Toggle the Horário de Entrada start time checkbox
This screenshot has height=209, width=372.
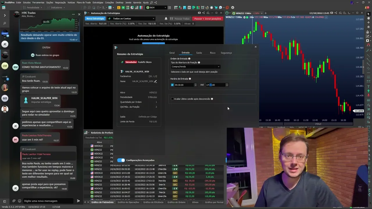[x=172, y=85]
